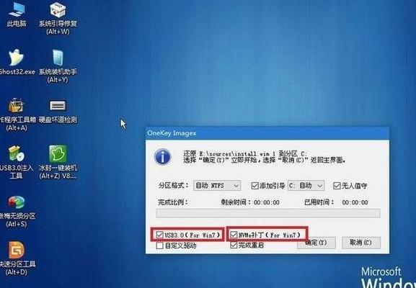Enable the 自定义驱动 checkbox
Viewport: 416px width, 288px height.
tap(159, 246)
